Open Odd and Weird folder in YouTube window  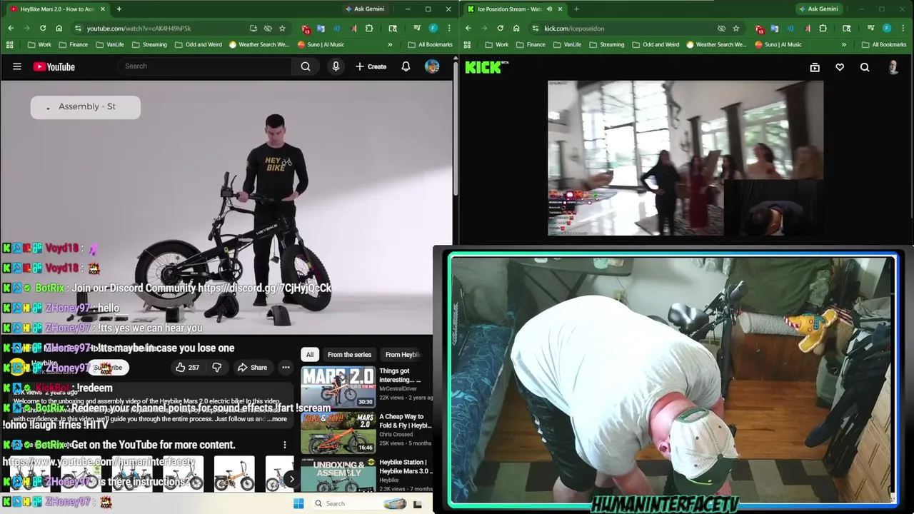click(199, 44)
